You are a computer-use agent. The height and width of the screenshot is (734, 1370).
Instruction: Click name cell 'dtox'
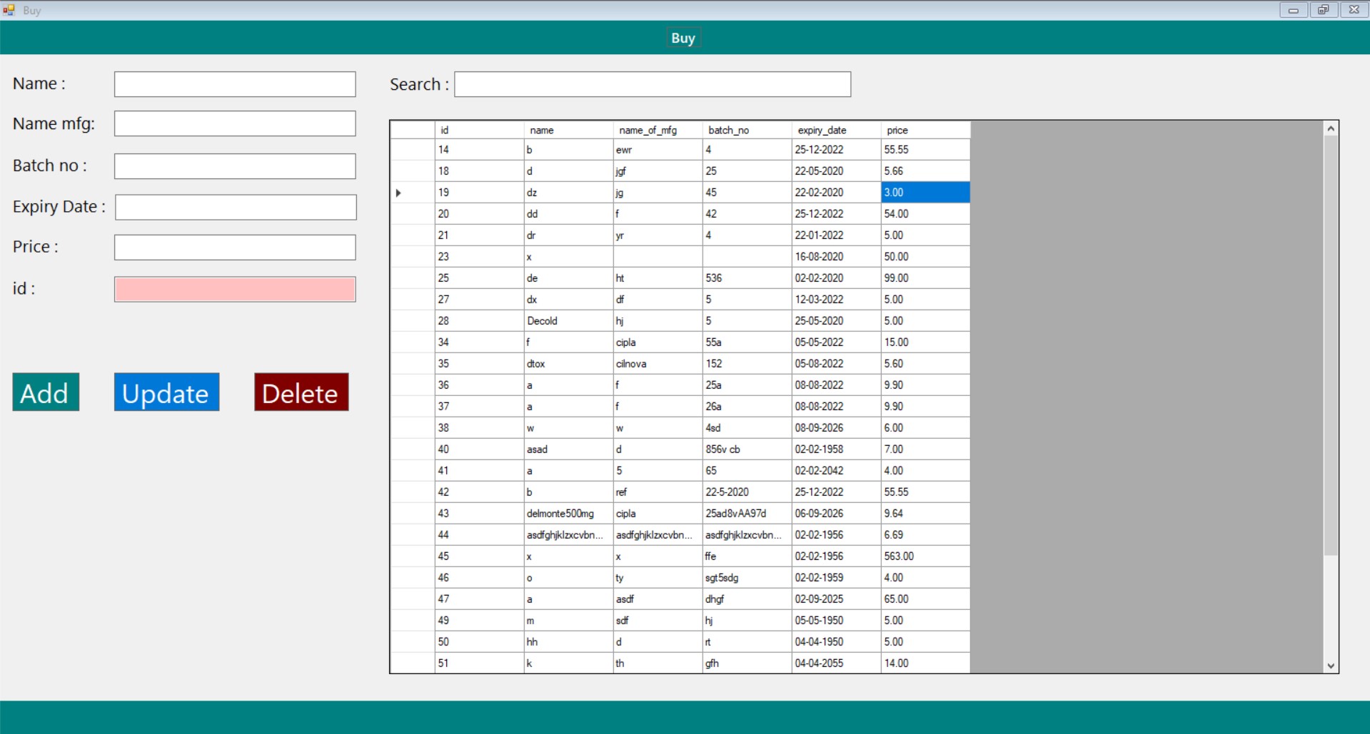[x=568, y=364]
